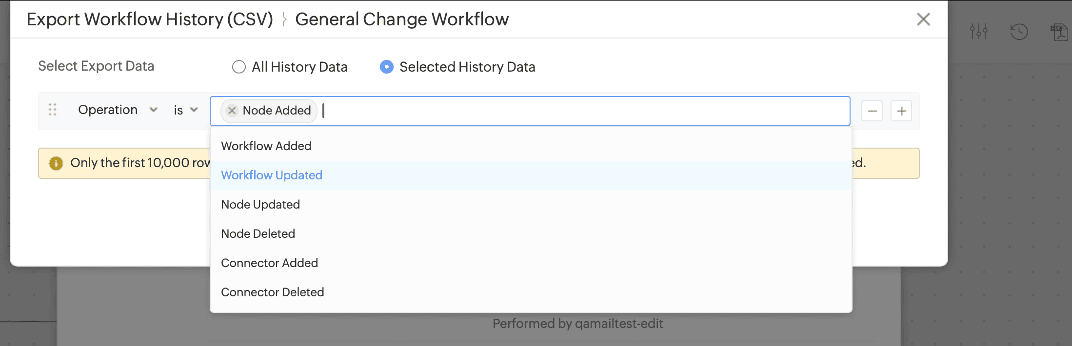Viewport: 1072px width, 346px height.
Task: Select Node Deleted option
Action: (258, 234)
